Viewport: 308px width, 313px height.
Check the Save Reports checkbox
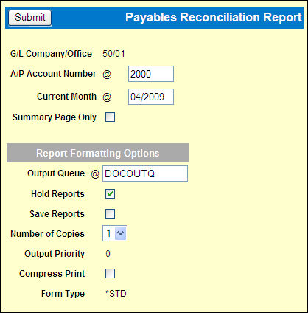[110, 213]
